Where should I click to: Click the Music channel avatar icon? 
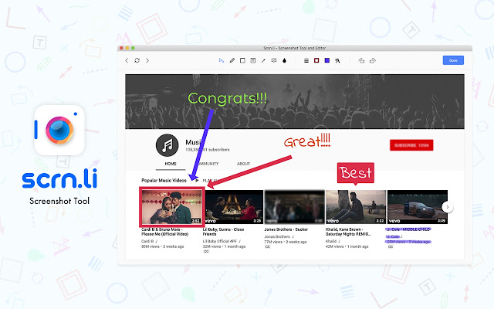(167, 145)
